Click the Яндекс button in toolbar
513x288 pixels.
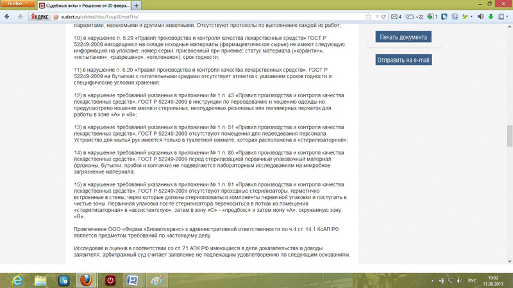[x=40, y=17]
